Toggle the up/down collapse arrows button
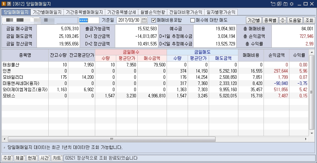 [283, 20]
